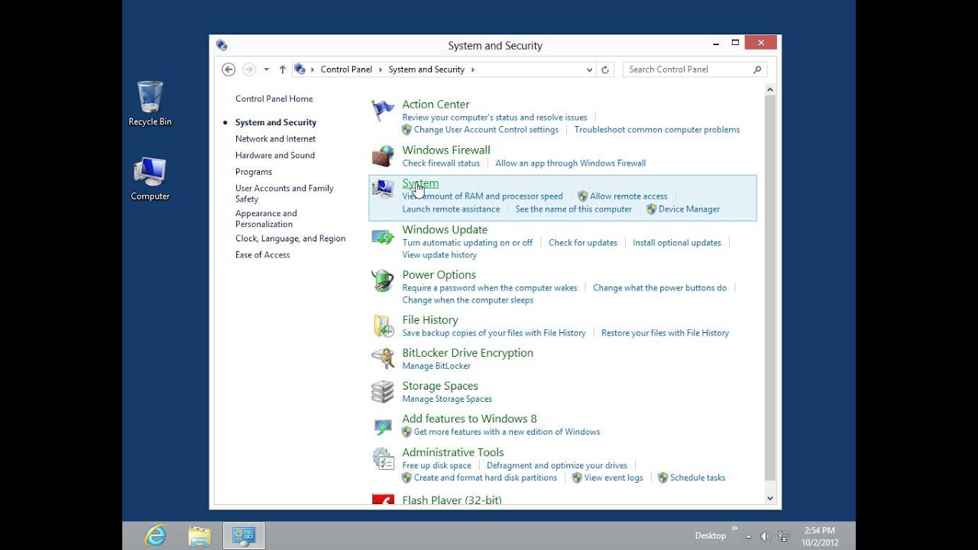Click Change User Account Control settings

(486, 130)
